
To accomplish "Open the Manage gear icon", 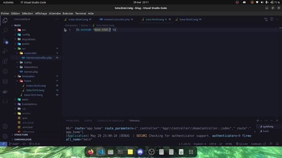I will tap(5, 136).
